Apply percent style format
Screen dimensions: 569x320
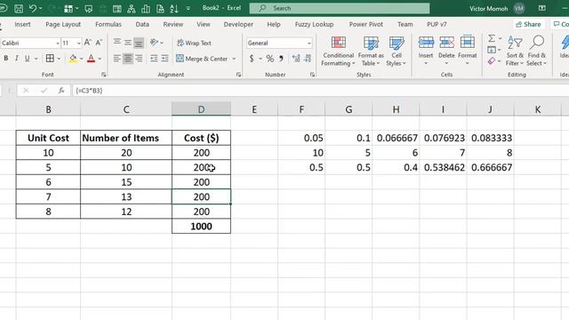click(x=269, y=59)
